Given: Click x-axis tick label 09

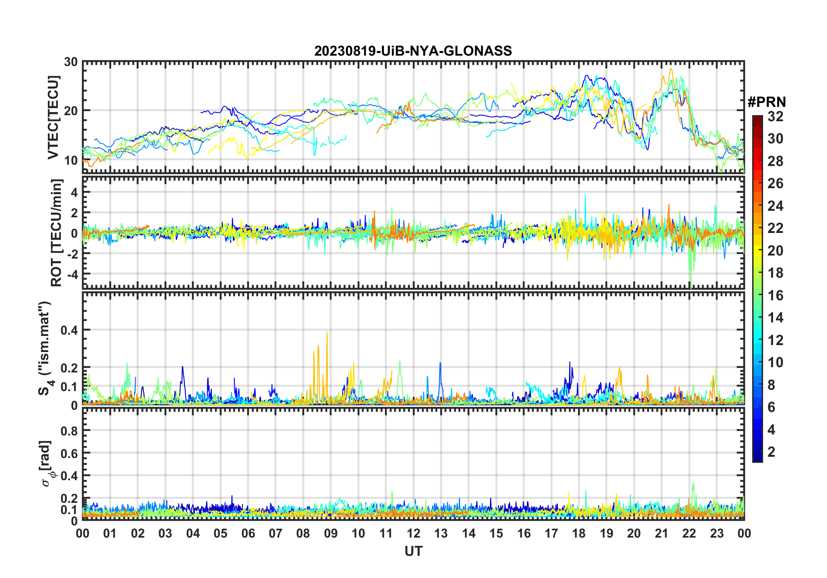Looking at the screenshot, I should tap(330, 533).
